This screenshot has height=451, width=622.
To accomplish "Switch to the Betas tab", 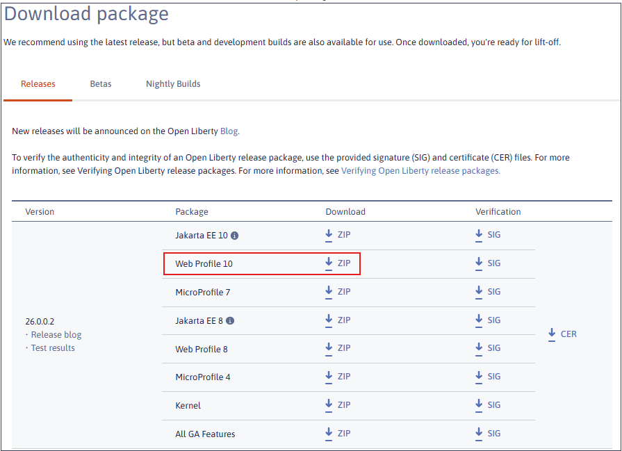I will tap(101, 84).
